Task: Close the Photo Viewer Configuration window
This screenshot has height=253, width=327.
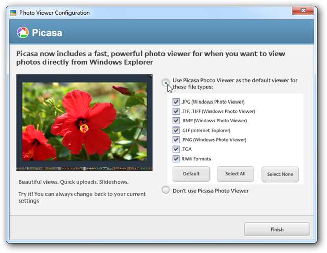Action: tap(303, 10)
